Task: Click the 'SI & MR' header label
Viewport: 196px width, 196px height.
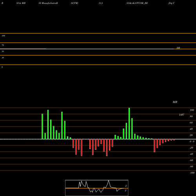Action: coord(21,3)
